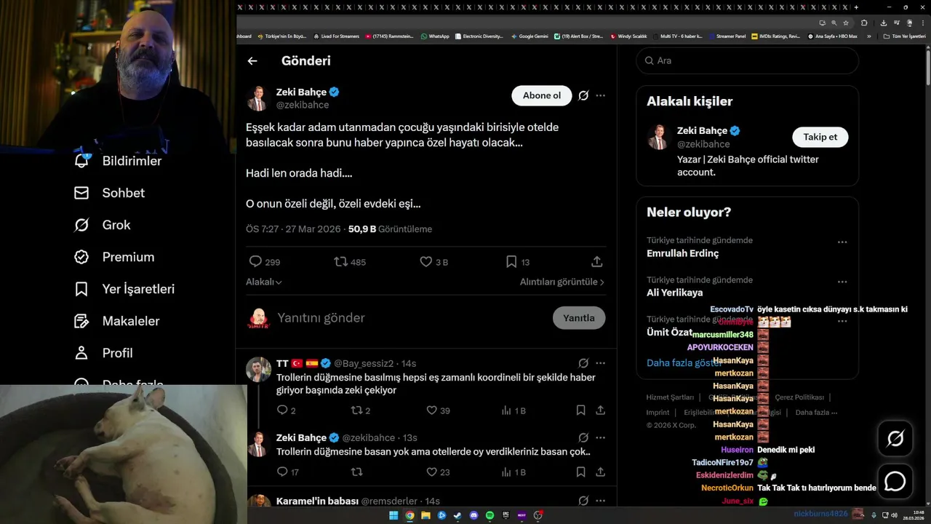Open browser downloads icon
Screen dimensions: 931x524
coord(883,23)
